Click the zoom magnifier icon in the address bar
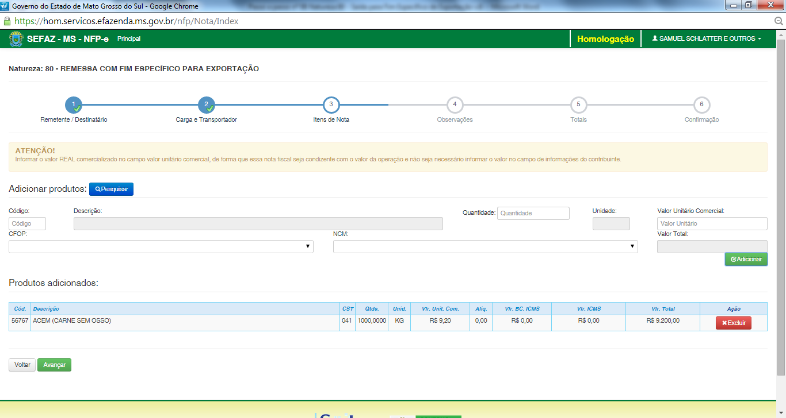Screen dimensions: 786x418 (779, 21)
